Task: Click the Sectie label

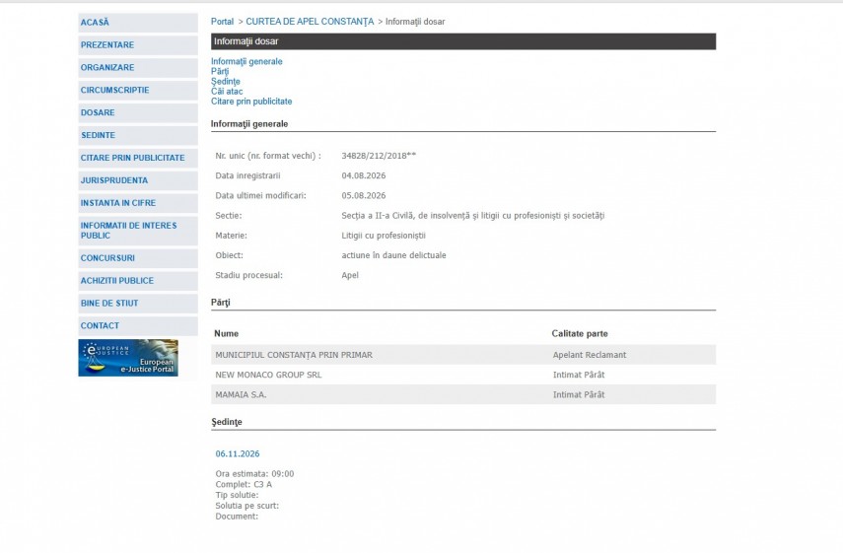Action: [229, 216]
